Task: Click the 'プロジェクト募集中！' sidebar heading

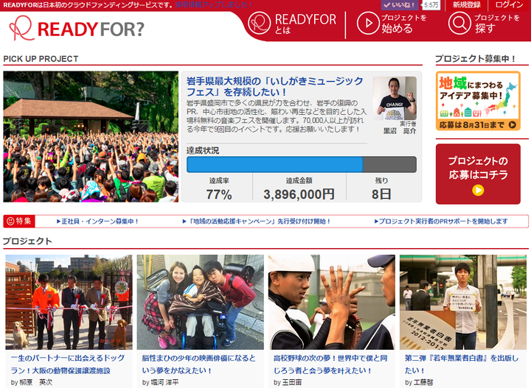Action: [x=476, y=58]
